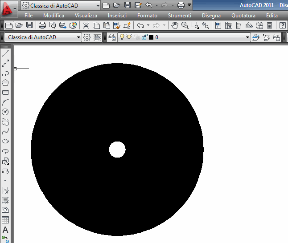Select the Construction Line tool
The height and width of the screenshot is (243, 288).
(x=5, y=63)
